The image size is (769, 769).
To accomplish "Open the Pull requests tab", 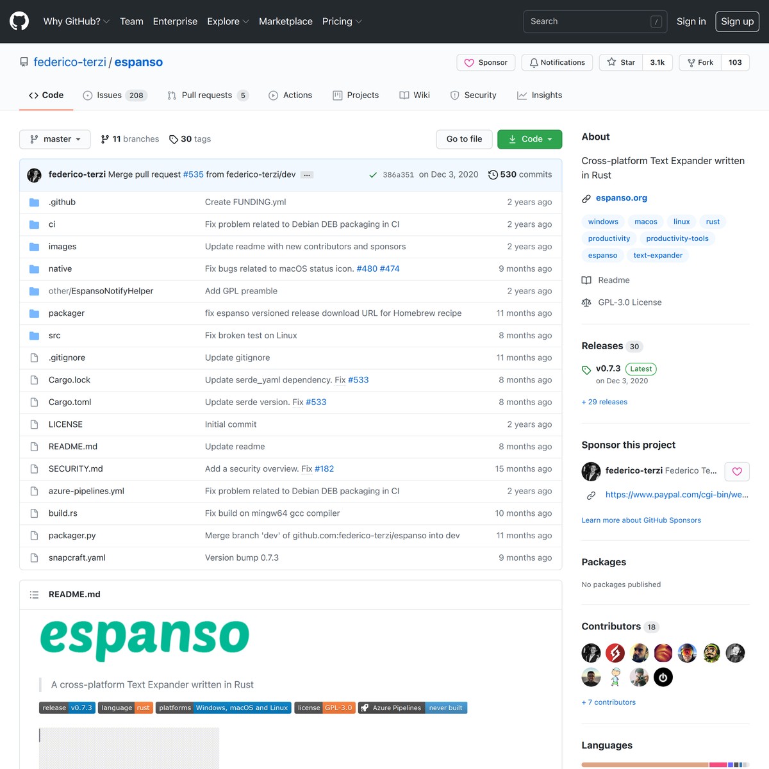I will coord(207,95).
